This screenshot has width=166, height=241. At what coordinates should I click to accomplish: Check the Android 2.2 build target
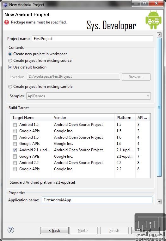[x=15, y=163]
